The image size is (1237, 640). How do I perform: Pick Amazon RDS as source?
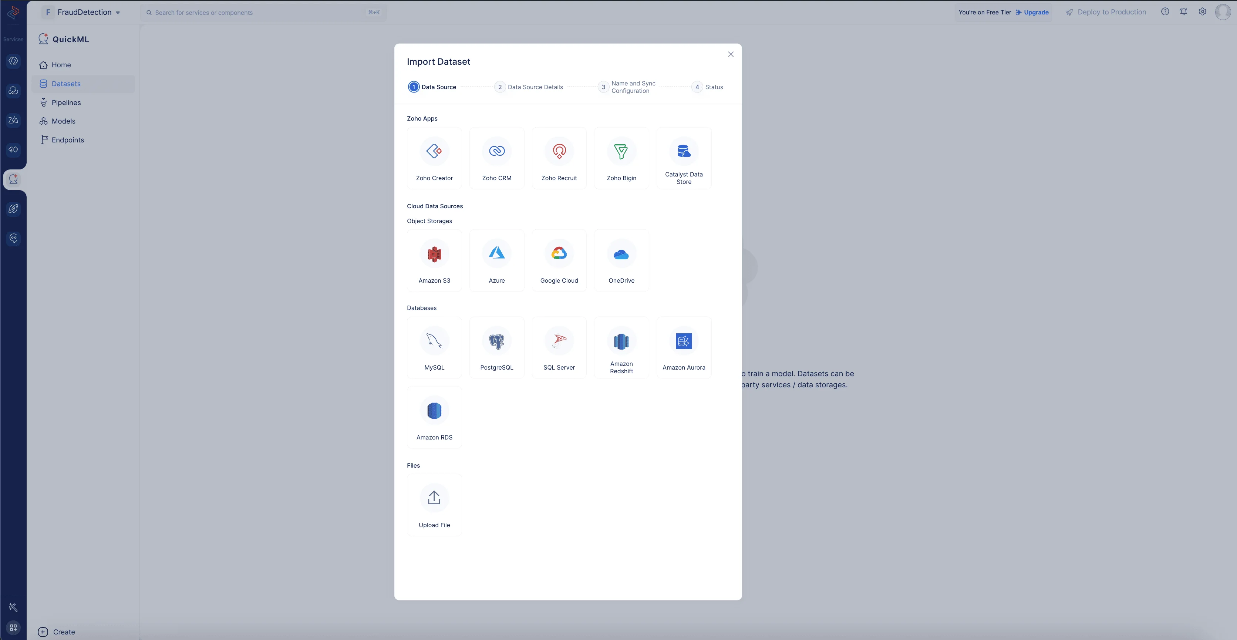[434, 417]
